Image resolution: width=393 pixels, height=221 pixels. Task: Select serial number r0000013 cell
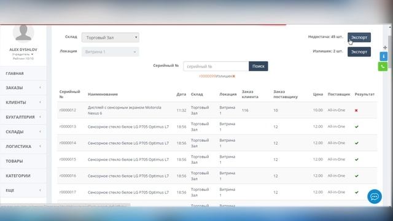tap(68, 126)
